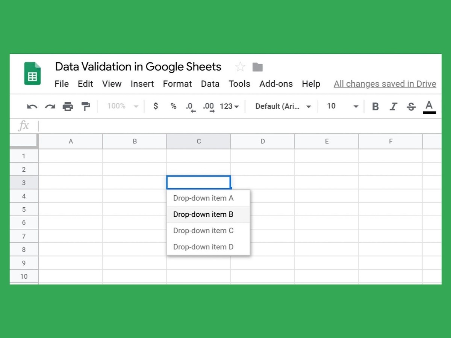Viewport: 451px width, 338px height.
Task: Click the formula bar input
Action: point(240,126)
